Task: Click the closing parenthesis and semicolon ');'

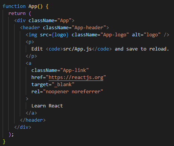Action: point(11,134)
